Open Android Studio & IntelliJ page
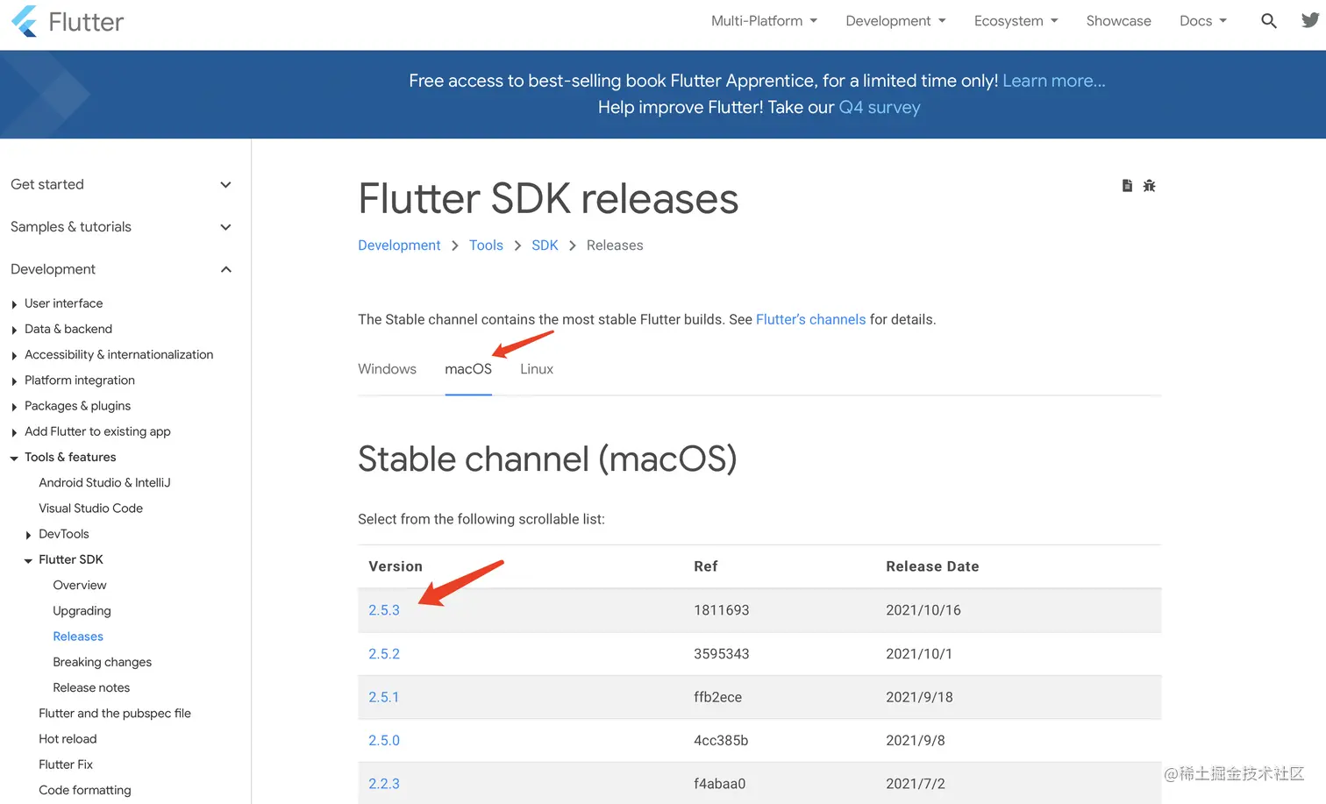This screenshot has height=804, width=1326. pos(104,482)
